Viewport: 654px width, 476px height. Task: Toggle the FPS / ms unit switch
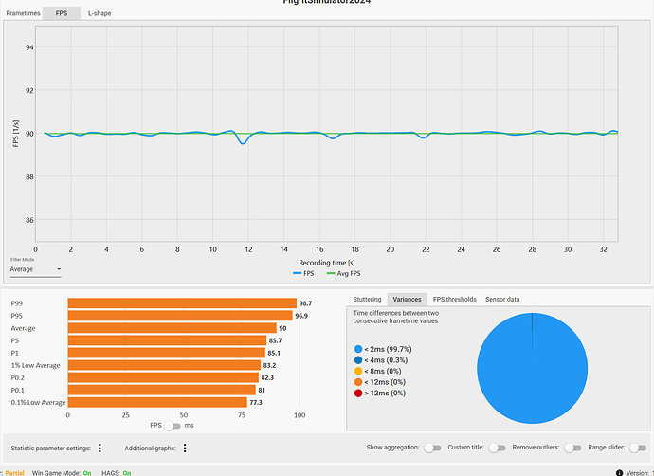coord(173,426)
